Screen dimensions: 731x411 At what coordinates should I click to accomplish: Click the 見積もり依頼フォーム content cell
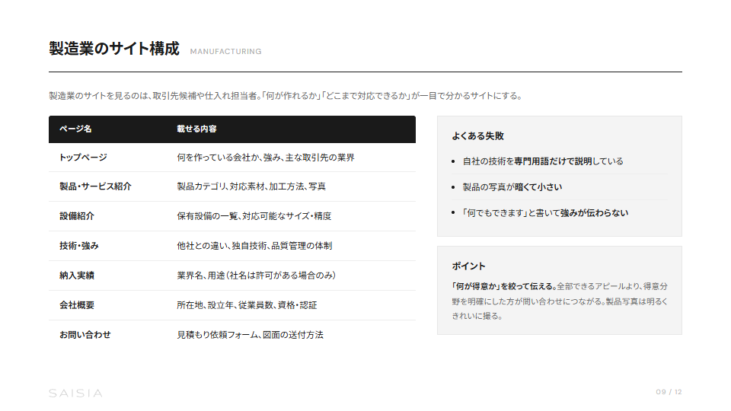click(x=250, y=335)
